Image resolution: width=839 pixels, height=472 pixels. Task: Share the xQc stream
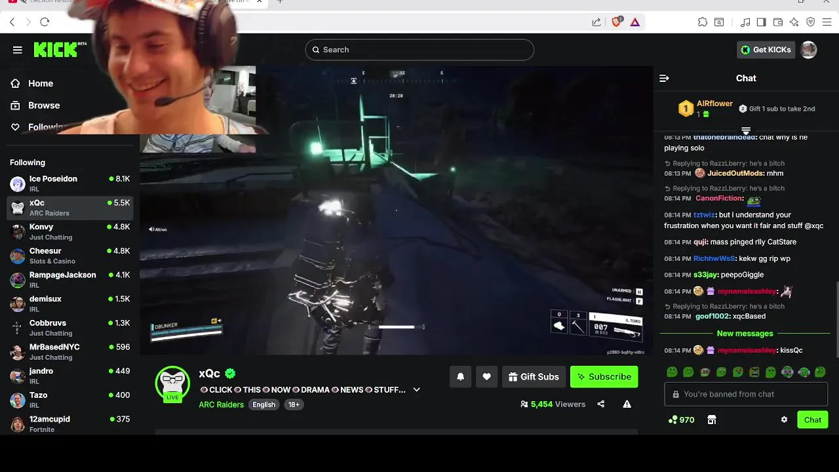[601, 404]
